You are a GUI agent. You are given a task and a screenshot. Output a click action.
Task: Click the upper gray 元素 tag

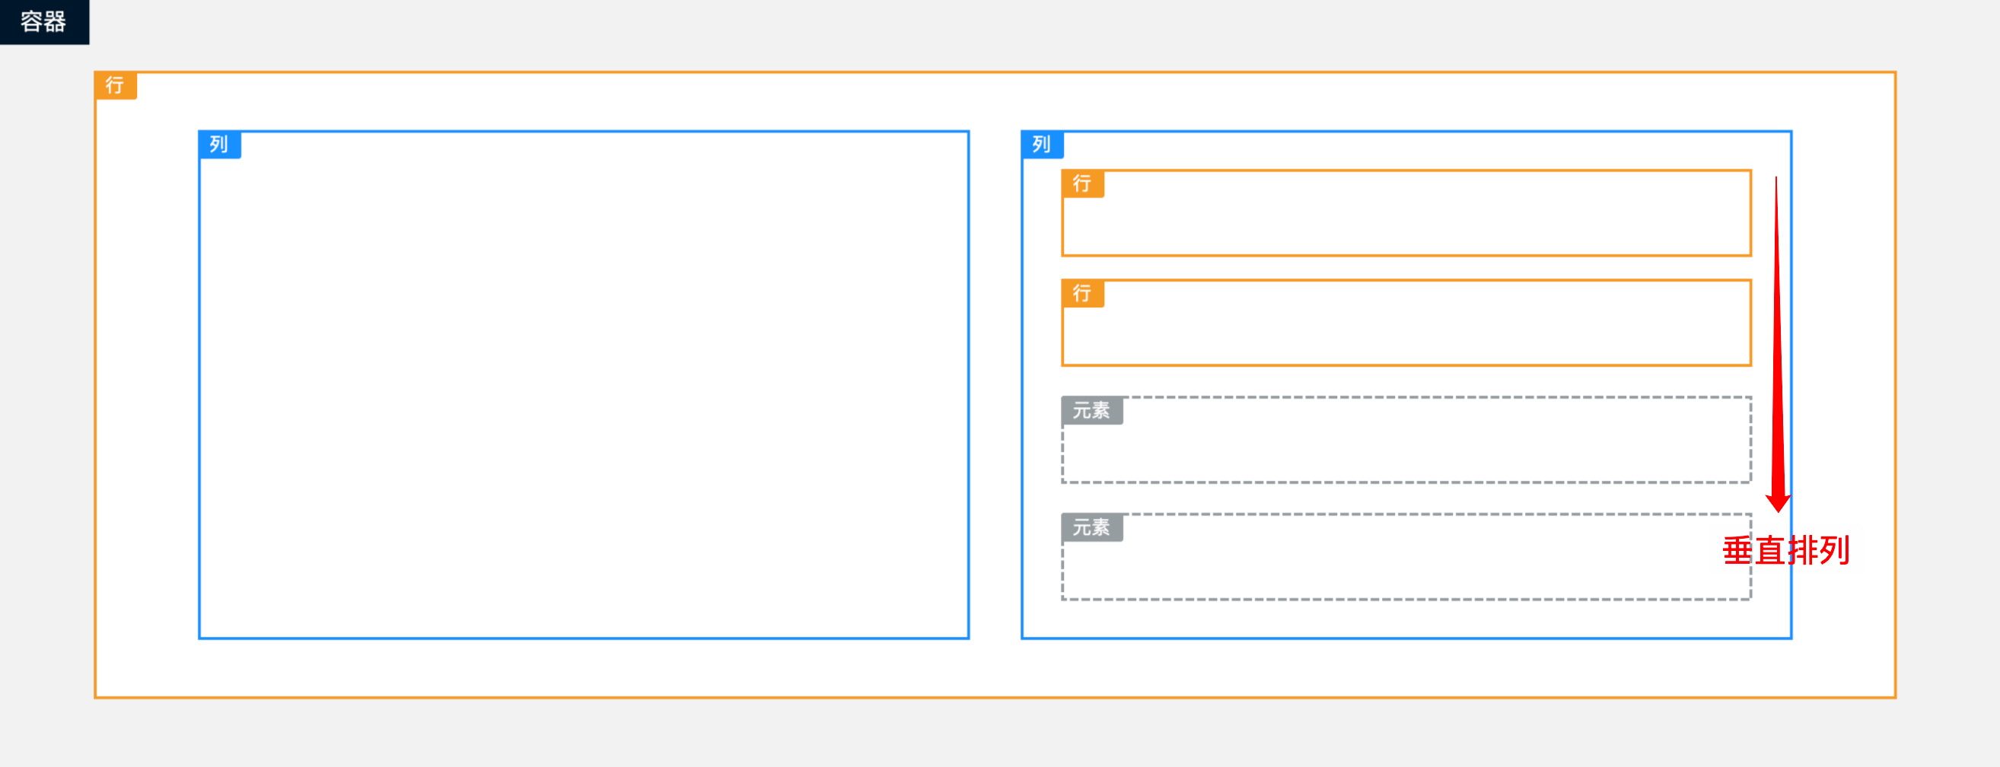click(1091, 411)
